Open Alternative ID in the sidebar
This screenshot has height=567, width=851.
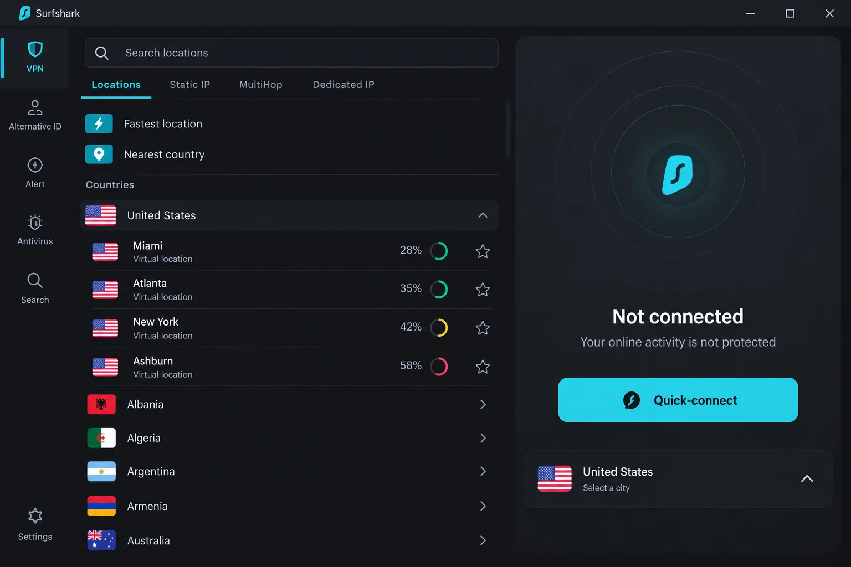coord(35,115)
